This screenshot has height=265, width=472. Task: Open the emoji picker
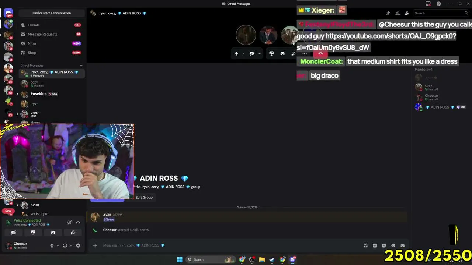pos(393,245)
